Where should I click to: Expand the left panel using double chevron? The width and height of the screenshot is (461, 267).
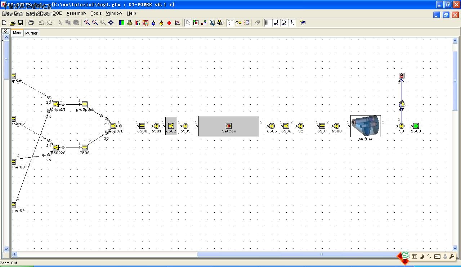tap(5, 31)
